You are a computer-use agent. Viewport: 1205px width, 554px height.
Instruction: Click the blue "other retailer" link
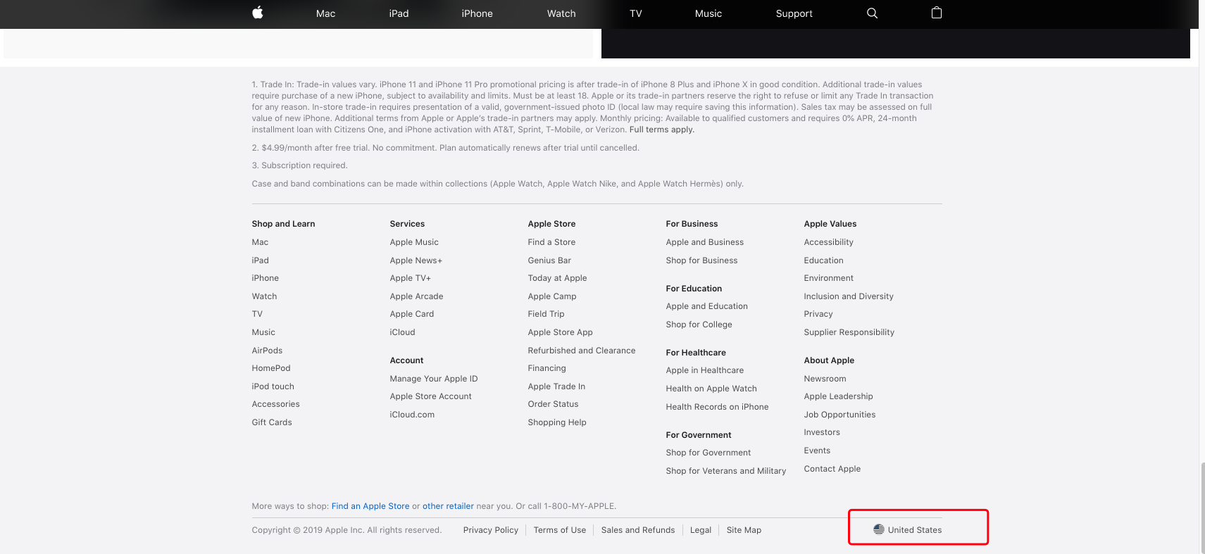tap(448, 506)
